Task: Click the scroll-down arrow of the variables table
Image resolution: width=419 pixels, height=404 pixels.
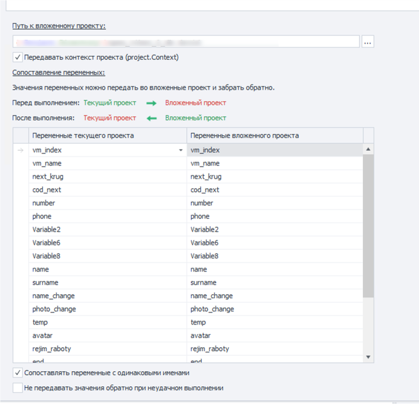Action: point(369,357)
